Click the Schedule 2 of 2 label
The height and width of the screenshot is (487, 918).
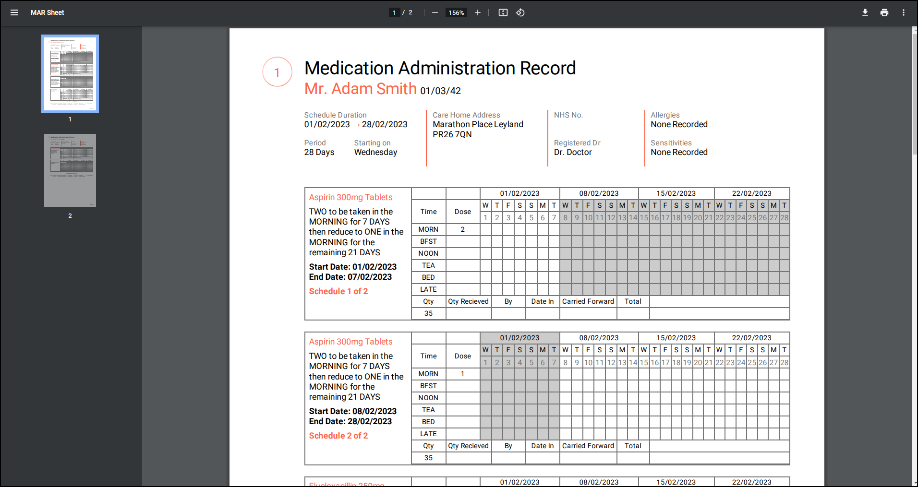338,436
